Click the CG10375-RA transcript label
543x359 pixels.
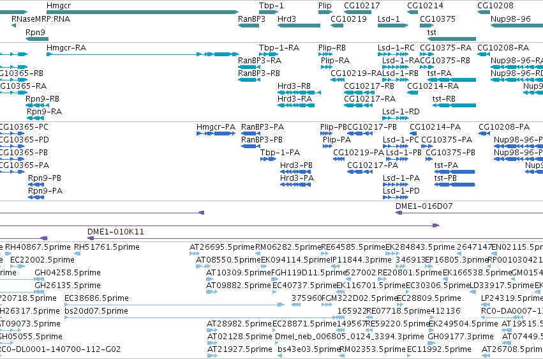[x=445, y=48]
